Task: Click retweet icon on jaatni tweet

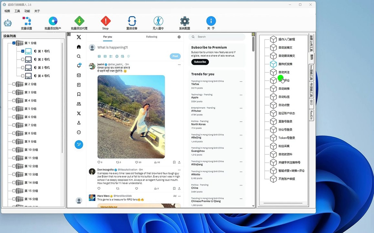Action: 117,162
